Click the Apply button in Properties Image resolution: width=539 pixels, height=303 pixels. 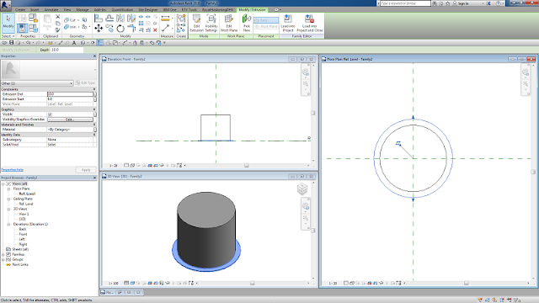click(86, 170)
